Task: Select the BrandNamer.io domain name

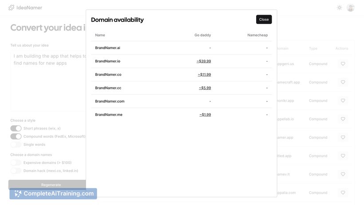Action: click(x=107, y=61)
